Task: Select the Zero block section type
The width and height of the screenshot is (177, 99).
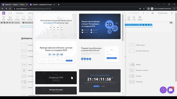Action: pyautogui.click(x=27, y=51)
